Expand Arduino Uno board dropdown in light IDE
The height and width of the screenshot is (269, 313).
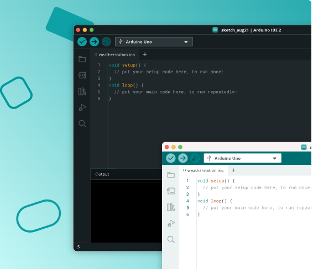tap(243, 158)
